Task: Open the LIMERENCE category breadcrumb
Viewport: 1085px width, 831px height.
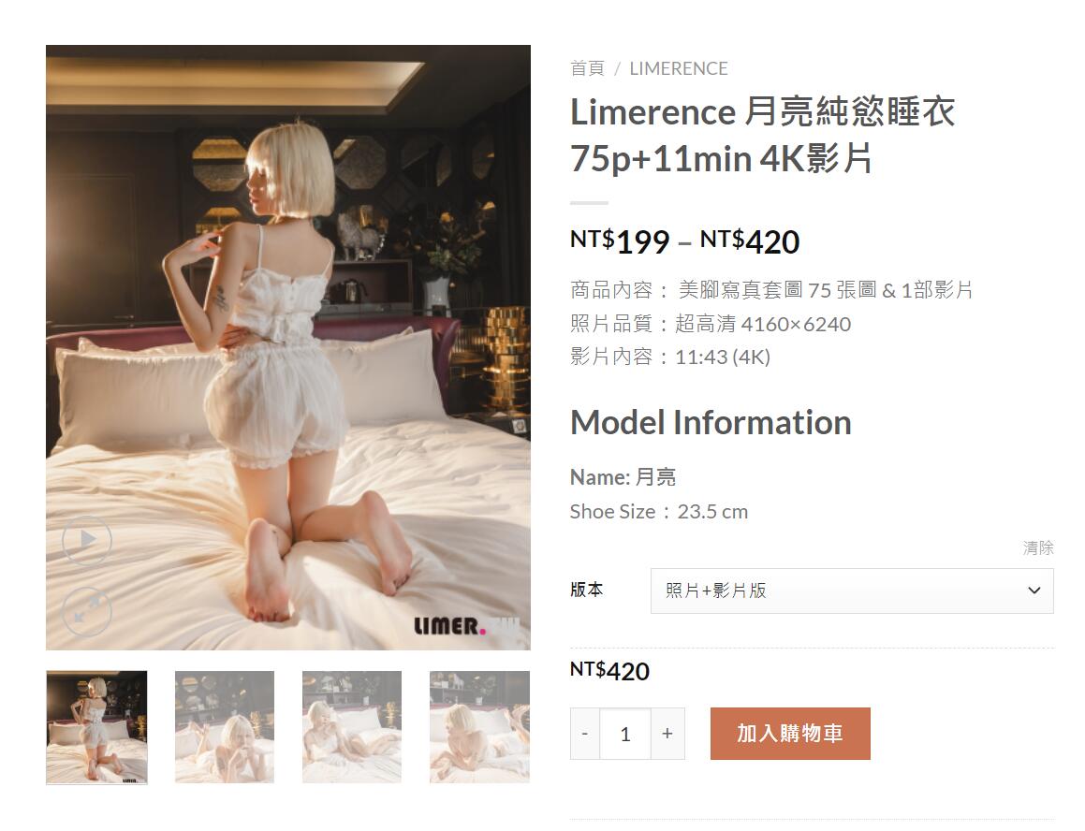Action: [x=678, y=68]
